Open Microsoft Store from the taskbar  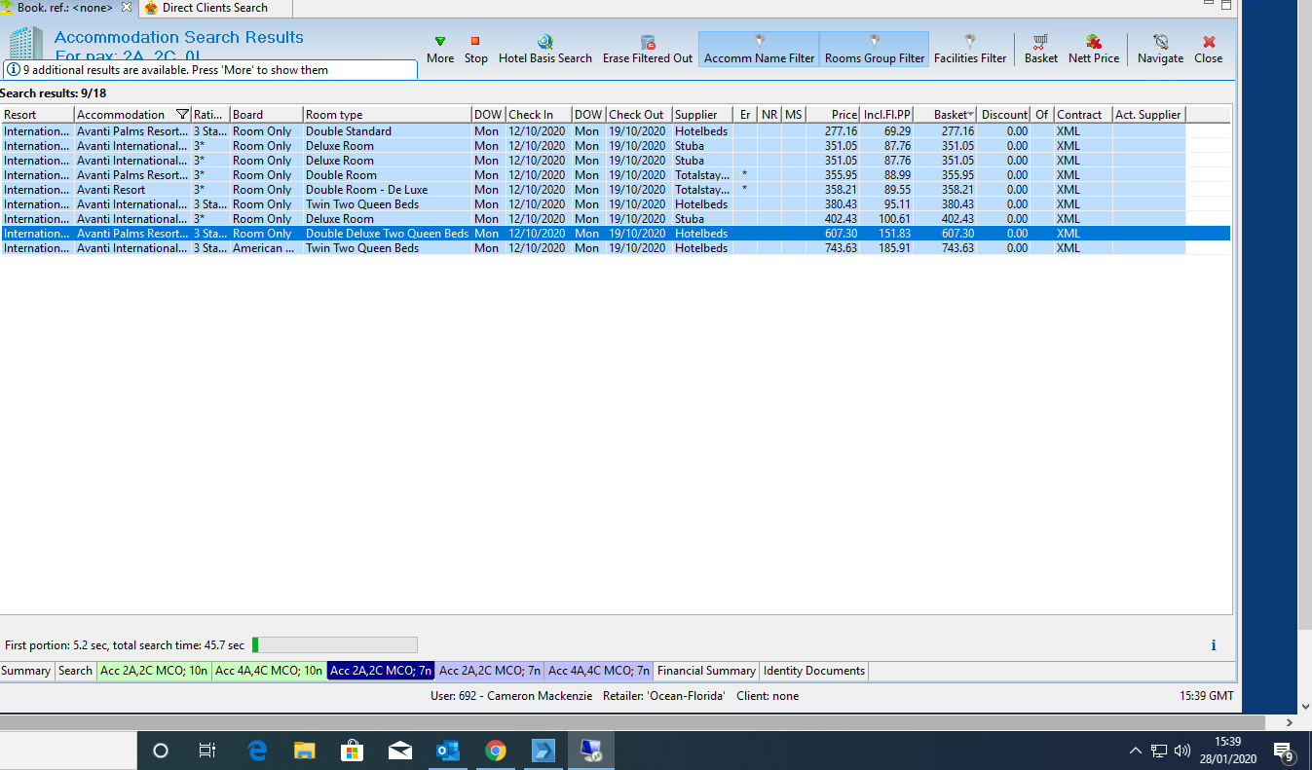coord(352,751)
